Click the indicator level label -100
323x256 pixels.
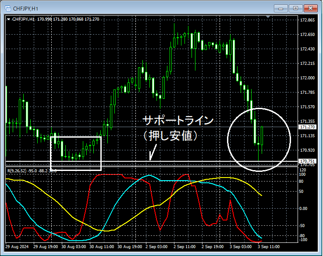[303, 240]
